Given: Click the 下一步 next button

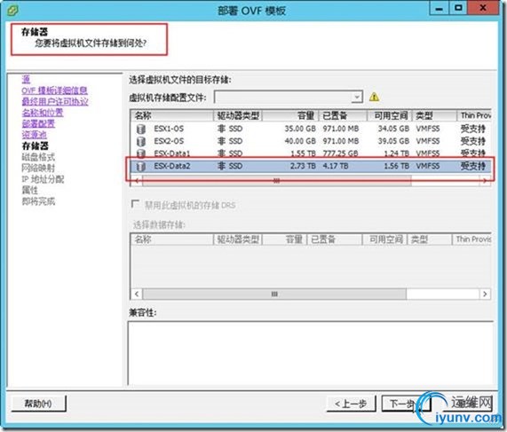Looking at the screenshot, I should pos(406,404).
